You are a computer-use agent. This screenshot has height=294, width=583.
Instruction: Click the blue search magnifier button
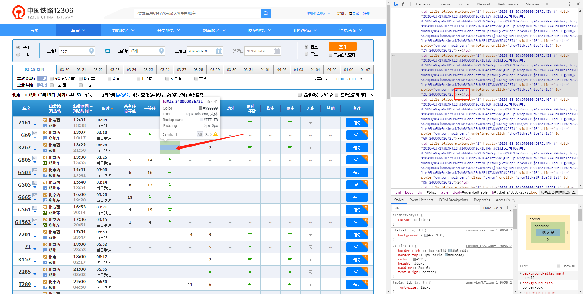(266, 13)
